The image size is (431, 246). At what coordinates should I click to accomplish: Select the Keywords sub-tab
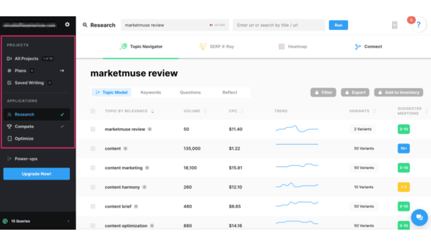tap(151, 92)
